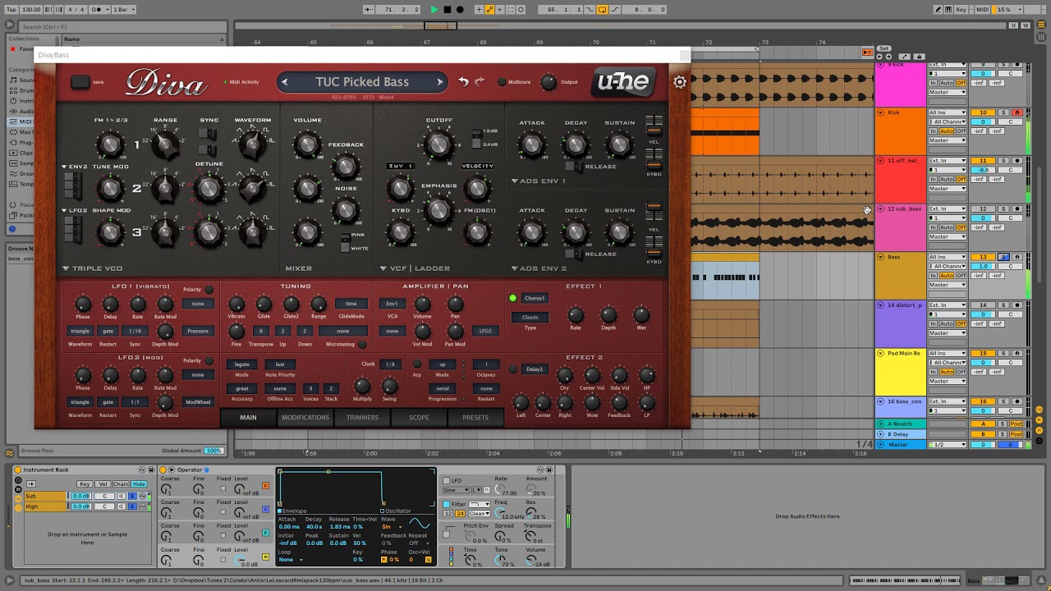Open the Operator filter Clean dropdown
Image resolution: width=1051 pixels, height=591 pixels.
(x=481, y=513)
